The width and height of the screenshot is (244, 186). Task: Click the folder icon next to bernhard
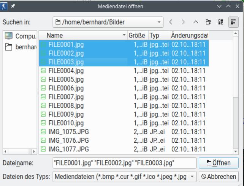[9, 47]
